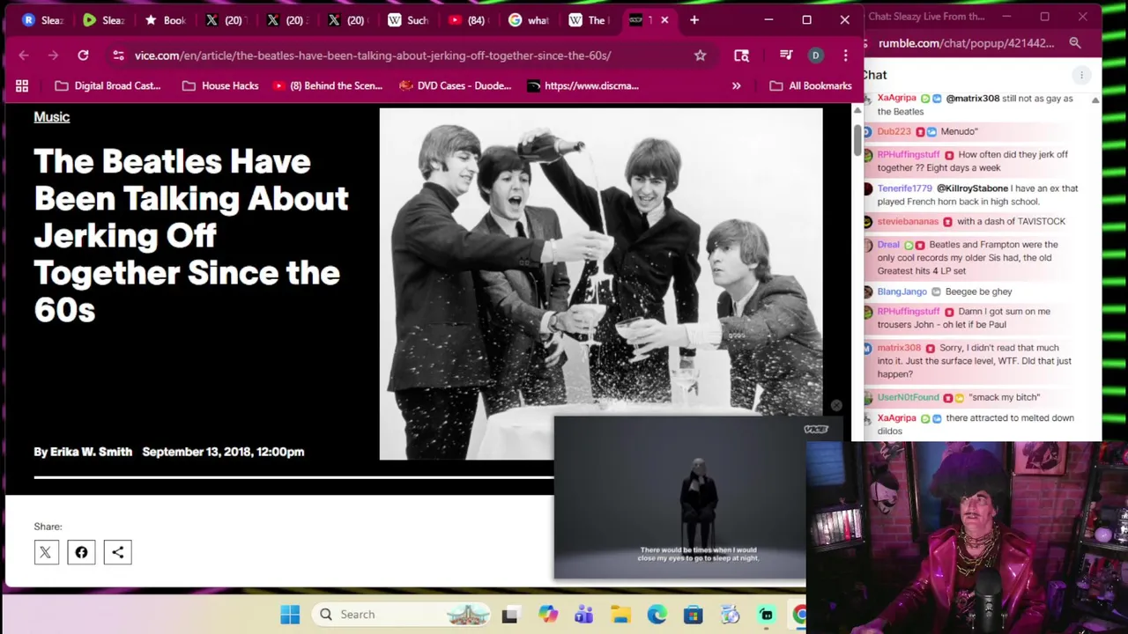Screen dimensions: 1128x634
Task: Share article on X
Action: click(46, 552)
